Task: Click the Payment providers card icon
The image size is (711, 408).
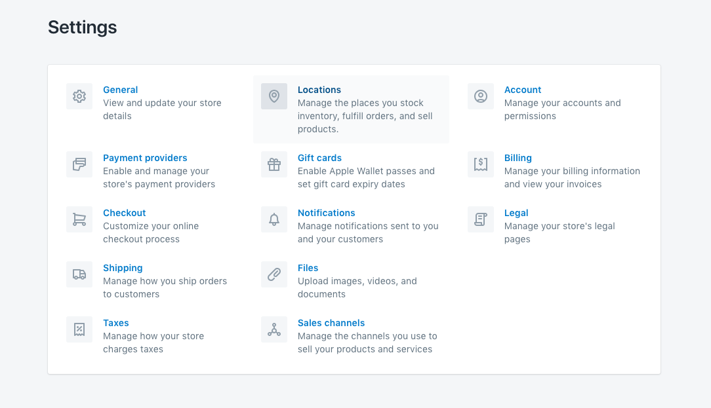Action: click(x=79, y=164)
